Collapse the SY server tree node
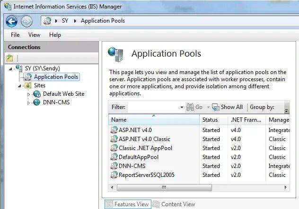This screenshot has width=299, height=209. (10, 69)
